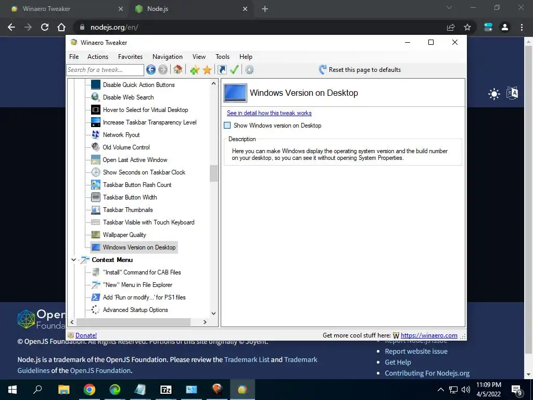Collapse the Context Menu tree category
533x400 pixels.
coord(73,260)
